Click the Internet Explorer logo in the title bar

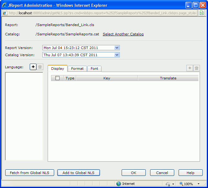[x=4, y=5]
